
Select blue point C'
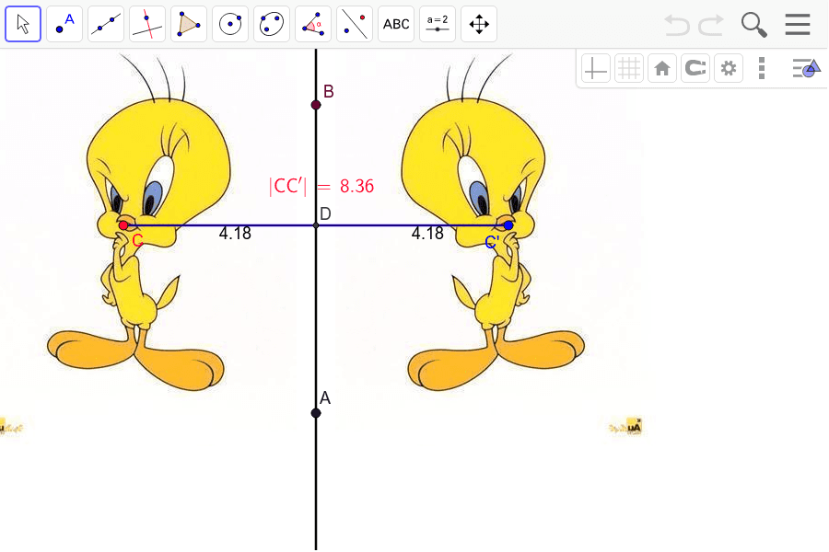[508, 225]
